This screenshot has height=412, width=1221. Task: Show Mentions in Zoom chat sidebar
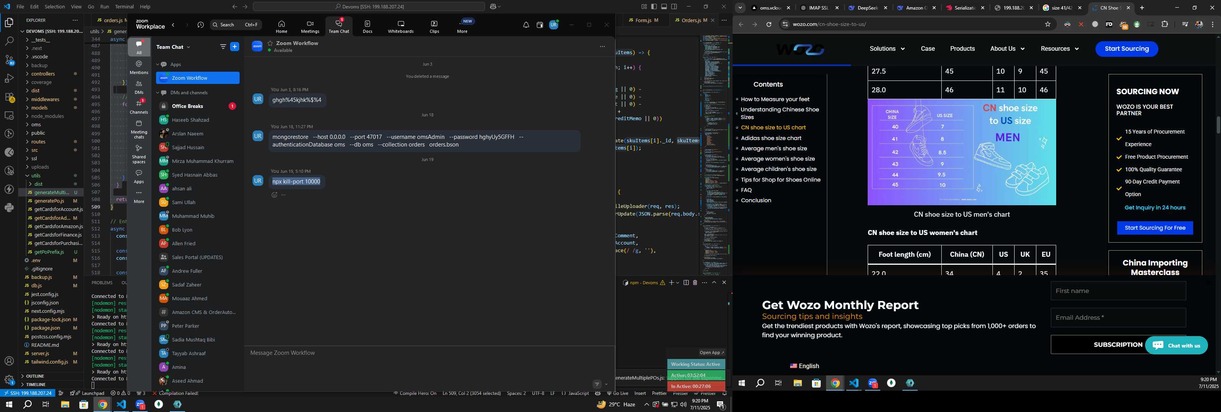(x=139, y=67)
